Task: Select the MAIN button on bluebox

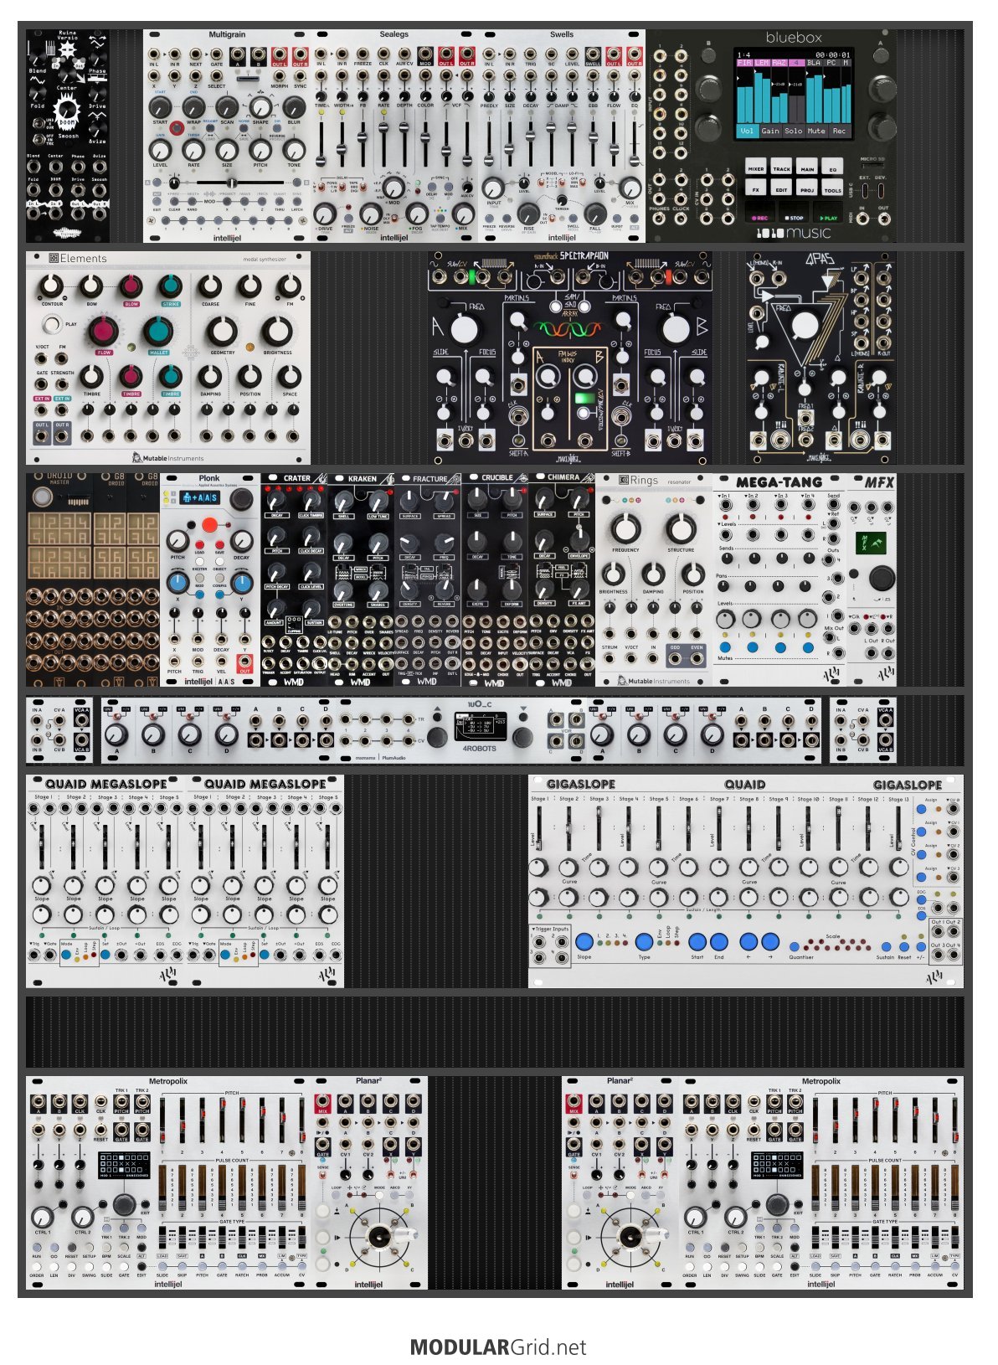Action: pyautogui.click(x=807, y=166)
